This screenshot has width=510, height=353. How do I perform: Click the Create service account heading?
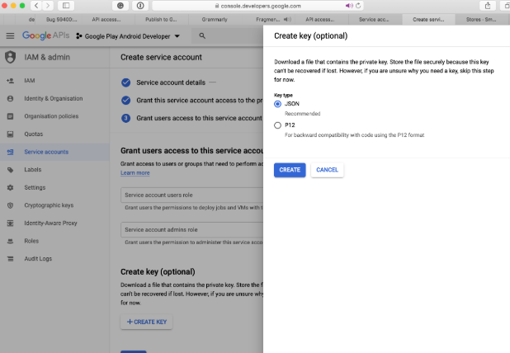[x=161, y=57]
